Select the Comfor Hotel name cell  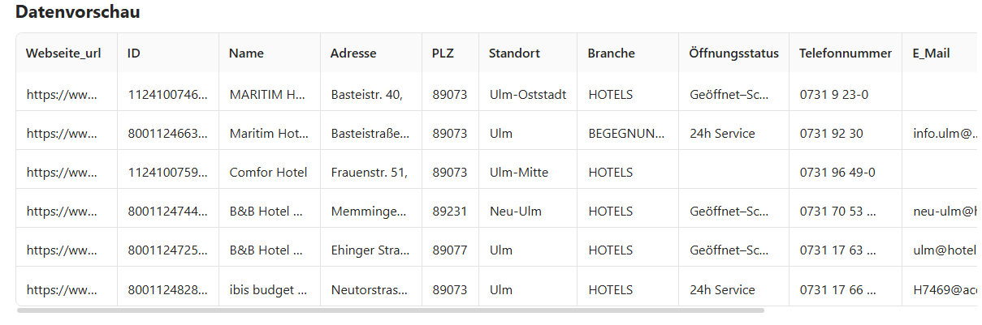coord(270,172)
